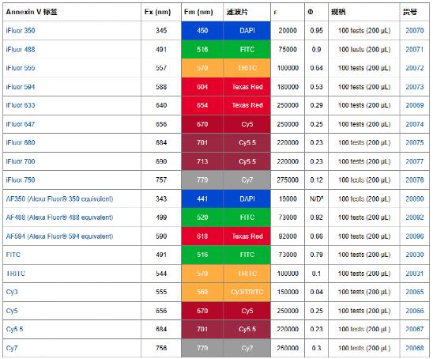Open the iFluor 700 product link
This screenshot has height=359, width=433.
click(21, 161)
